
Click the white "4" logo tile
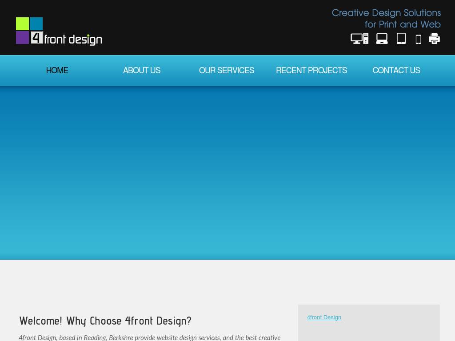pos(36,37)
